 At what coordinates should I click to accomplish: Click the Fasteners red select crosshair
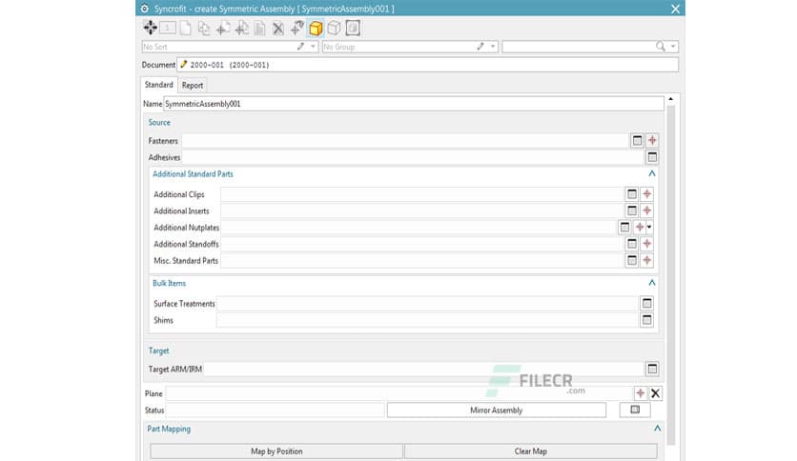pos(652,140)
